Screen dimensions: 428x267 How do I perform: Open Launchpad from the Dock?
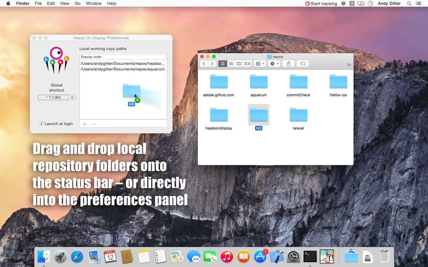61,257
